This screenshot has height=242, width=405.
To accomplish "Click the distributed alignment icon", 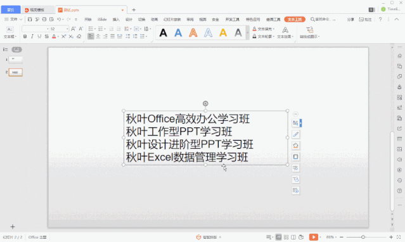I will pos(120,36).
